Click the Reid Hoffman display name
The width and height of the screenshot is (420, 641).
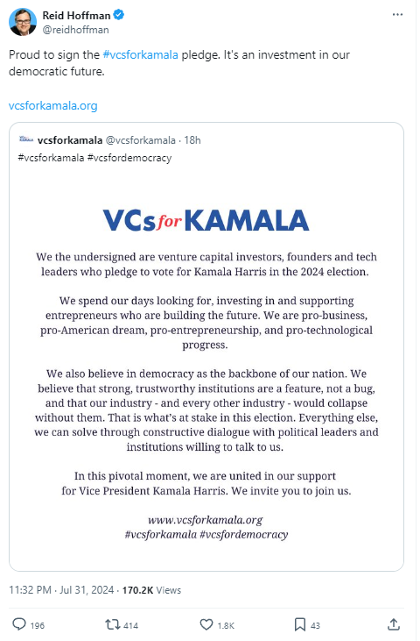pyautogui.click(x=77, y=16)
